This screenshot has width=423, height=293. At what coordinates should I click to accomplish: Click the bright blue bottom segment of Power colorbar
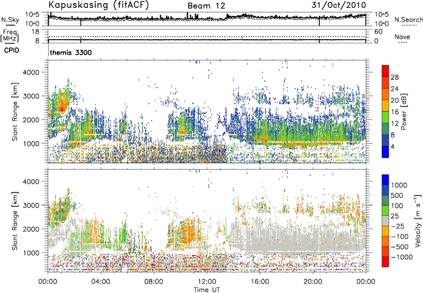coord(385,152)
